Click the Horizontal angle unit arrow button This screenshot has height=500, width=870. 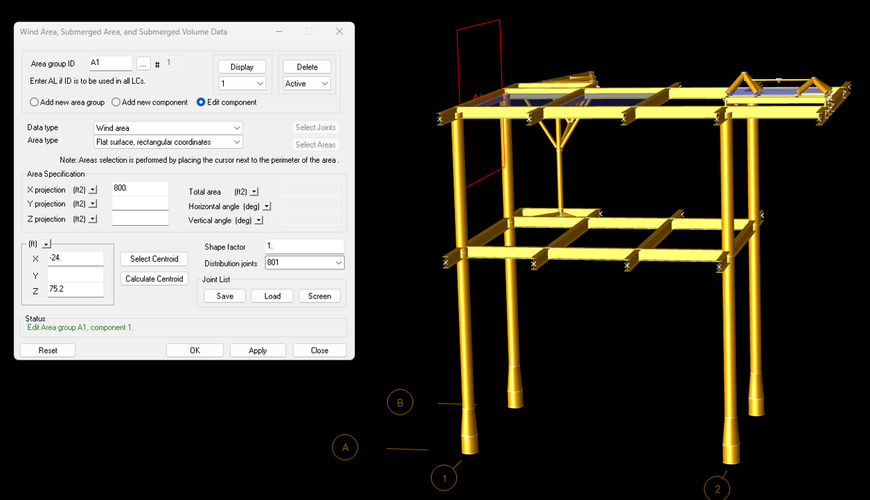point(267,206)
